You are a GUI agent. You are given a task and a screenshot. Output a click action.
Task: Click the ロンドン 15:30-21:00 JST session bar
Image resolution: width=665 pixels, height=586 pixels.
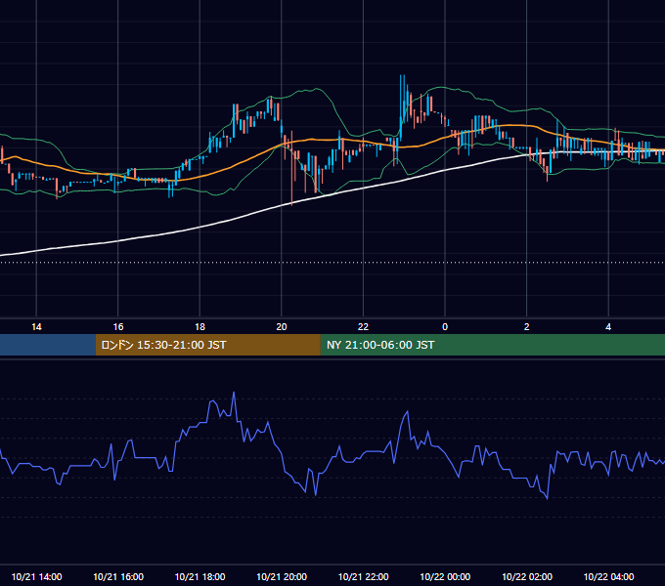(207, 345)
